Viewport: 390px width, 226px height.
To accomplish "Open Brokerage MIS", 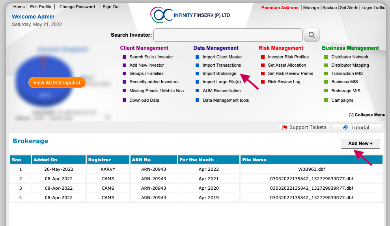I will (x=346, y=91).
